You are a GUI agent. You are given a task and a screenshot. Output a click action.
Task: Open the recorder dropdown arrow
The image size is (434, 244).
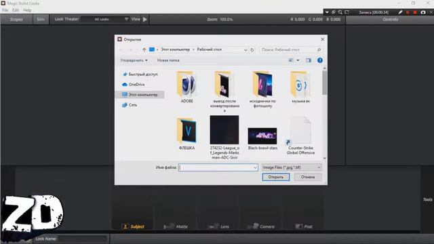(x=327, y=12)
